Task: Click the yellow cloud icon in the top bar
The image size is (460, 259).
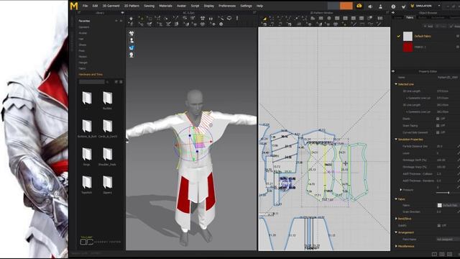Action: click(359, 6)
